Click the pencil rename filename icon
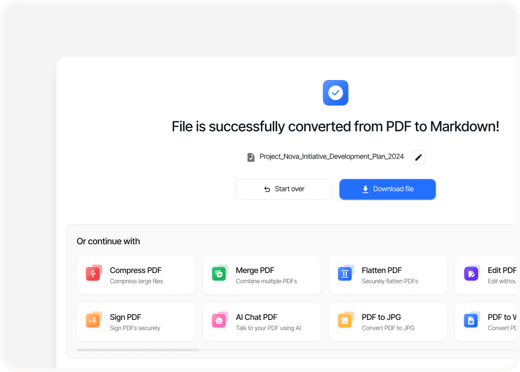The image size is (520, 372). [418, 157]
